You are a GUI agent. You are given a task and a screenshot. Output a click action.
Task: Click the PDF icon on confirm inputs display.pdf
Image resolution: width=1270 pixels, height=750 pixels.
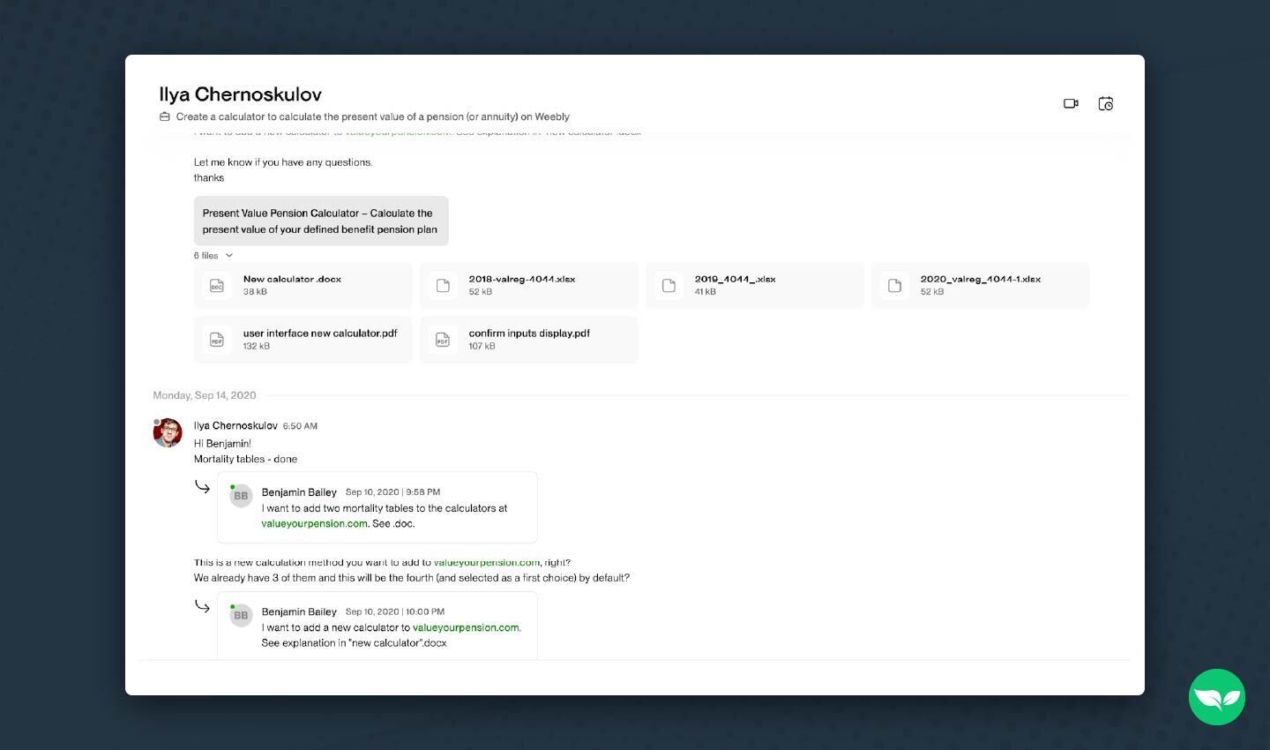[x=442, y=340]
